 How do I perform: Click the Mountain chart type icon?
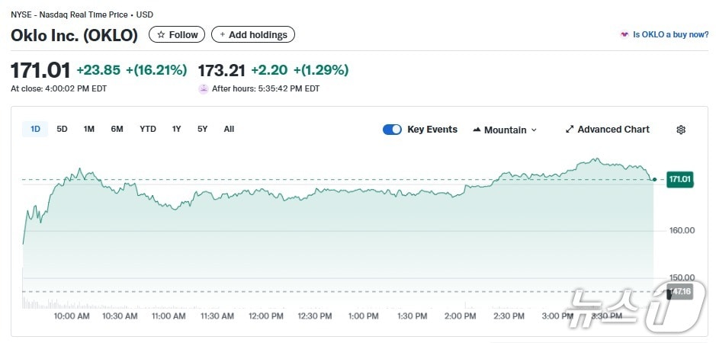477,130
